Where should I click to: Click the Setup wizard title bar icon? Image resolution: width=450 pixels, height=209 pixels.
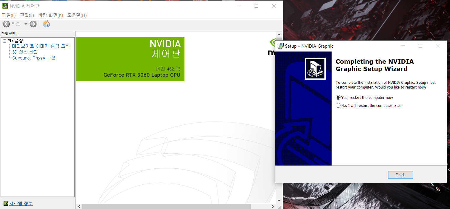coord(281,46)
